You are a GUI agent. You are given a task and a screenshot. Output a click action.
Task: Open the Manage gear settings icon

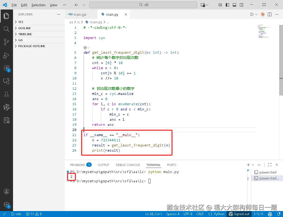(7, 205)
